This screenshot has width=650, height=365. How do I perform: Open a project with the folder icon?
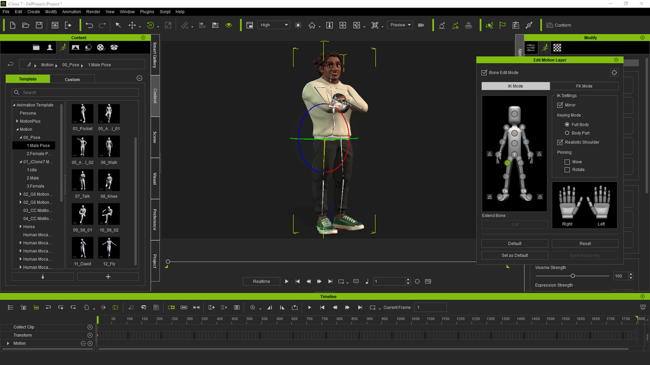coord(26,25)
